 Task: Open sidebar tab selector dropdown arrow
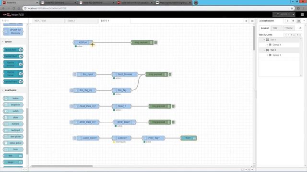[304, 21]
